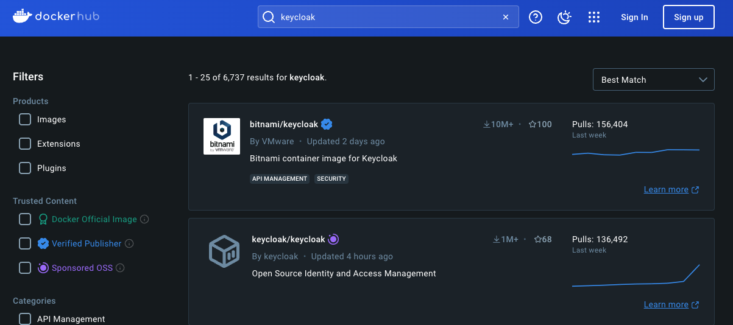Click the Docker Hub logo
Viewport: 733px width, 325px height.
(56, 16)
